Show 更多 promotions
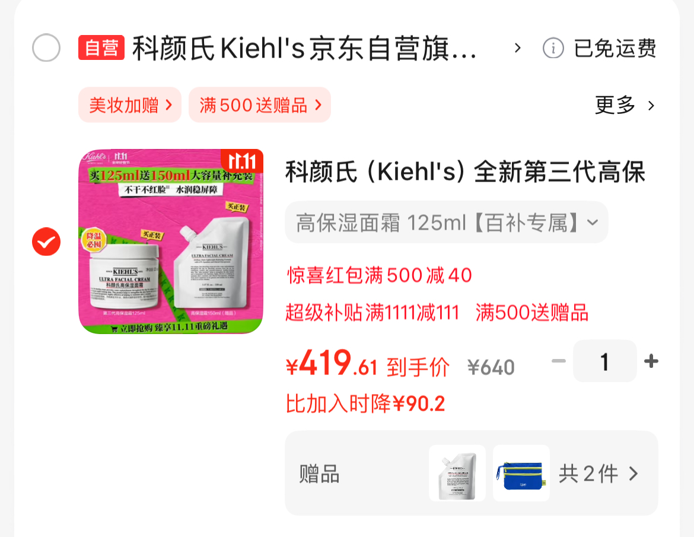Image resolution: width=694 pixels, height=537 pixels. (x=625, y=106)
